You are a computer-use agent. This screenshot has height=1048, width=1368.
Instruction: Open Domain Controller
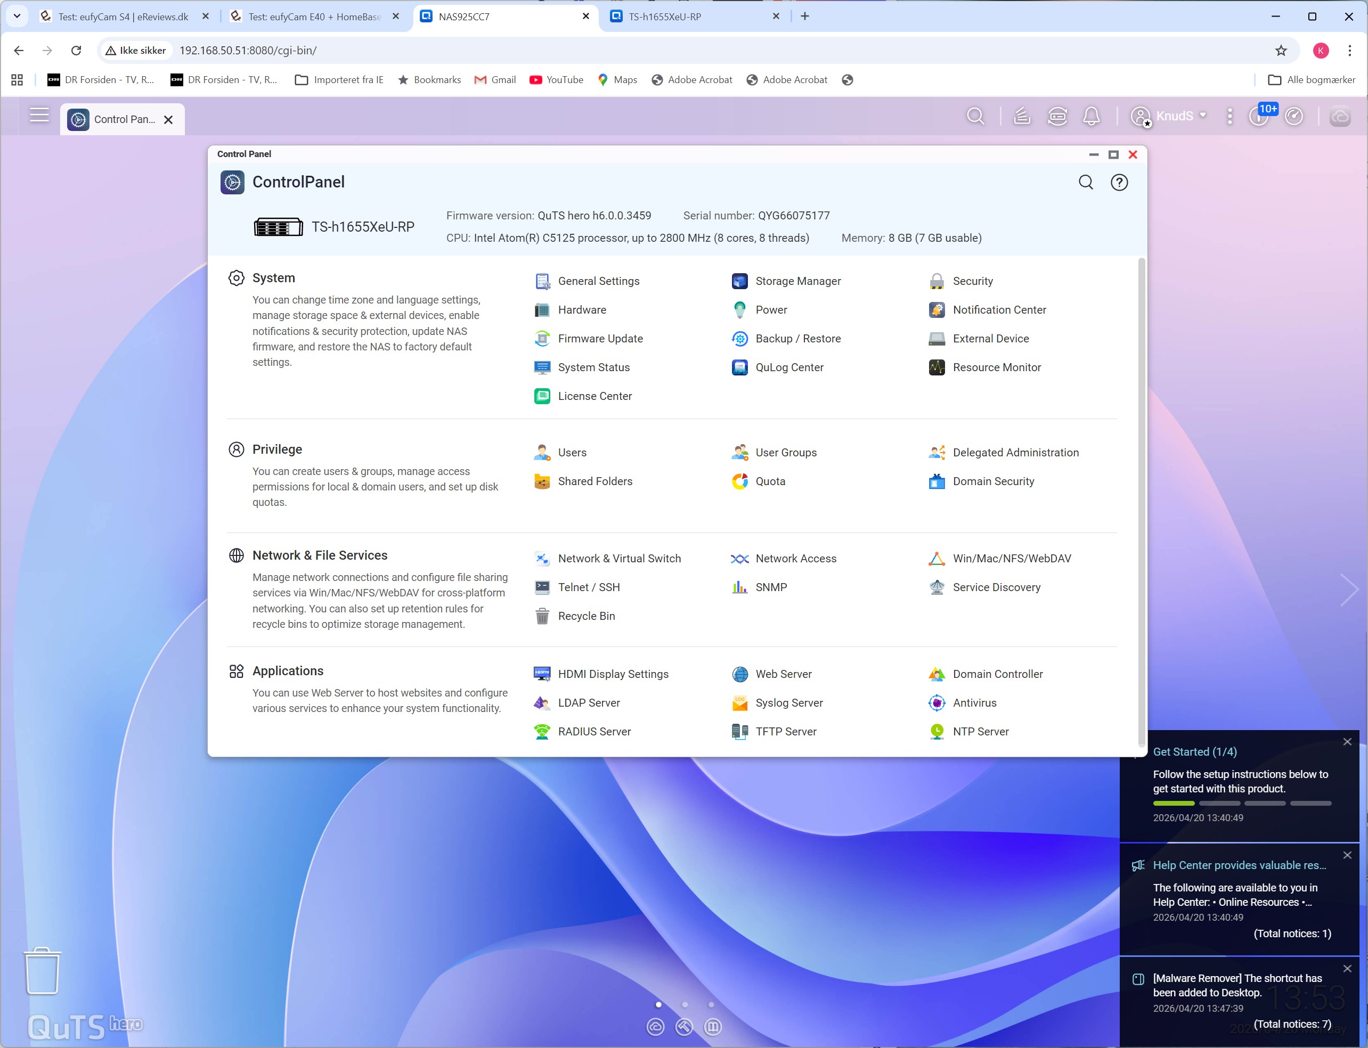986,674
